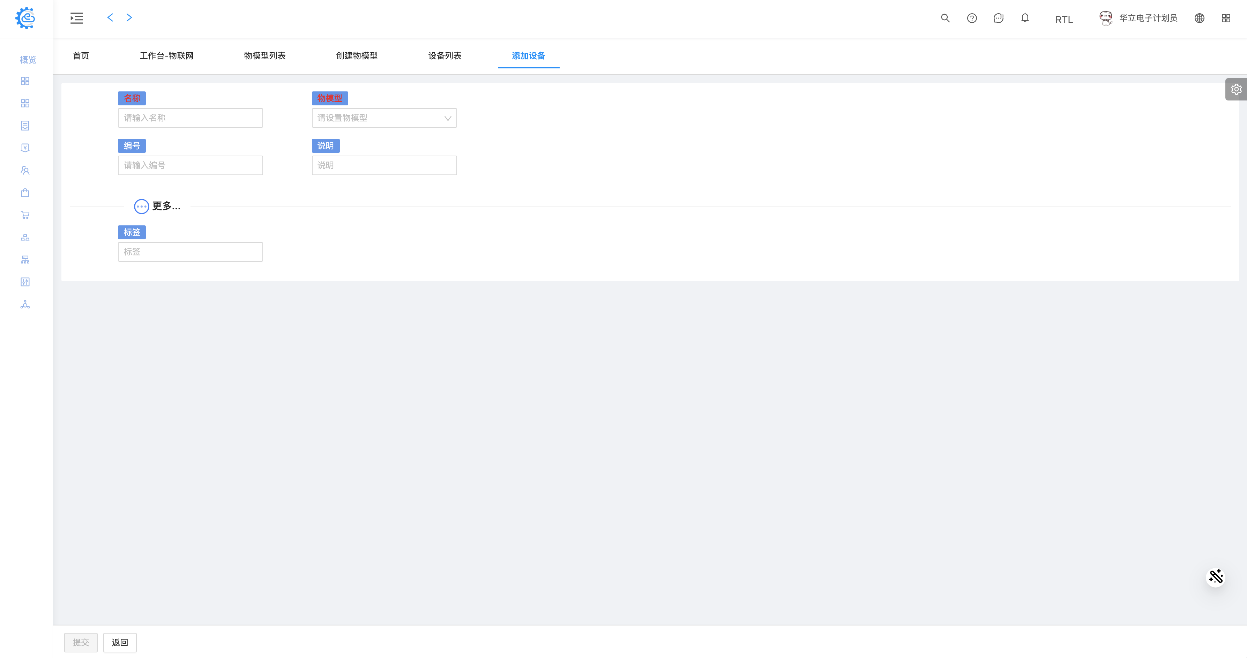Open the 物模型 dropdown selector

coord(384,118)
